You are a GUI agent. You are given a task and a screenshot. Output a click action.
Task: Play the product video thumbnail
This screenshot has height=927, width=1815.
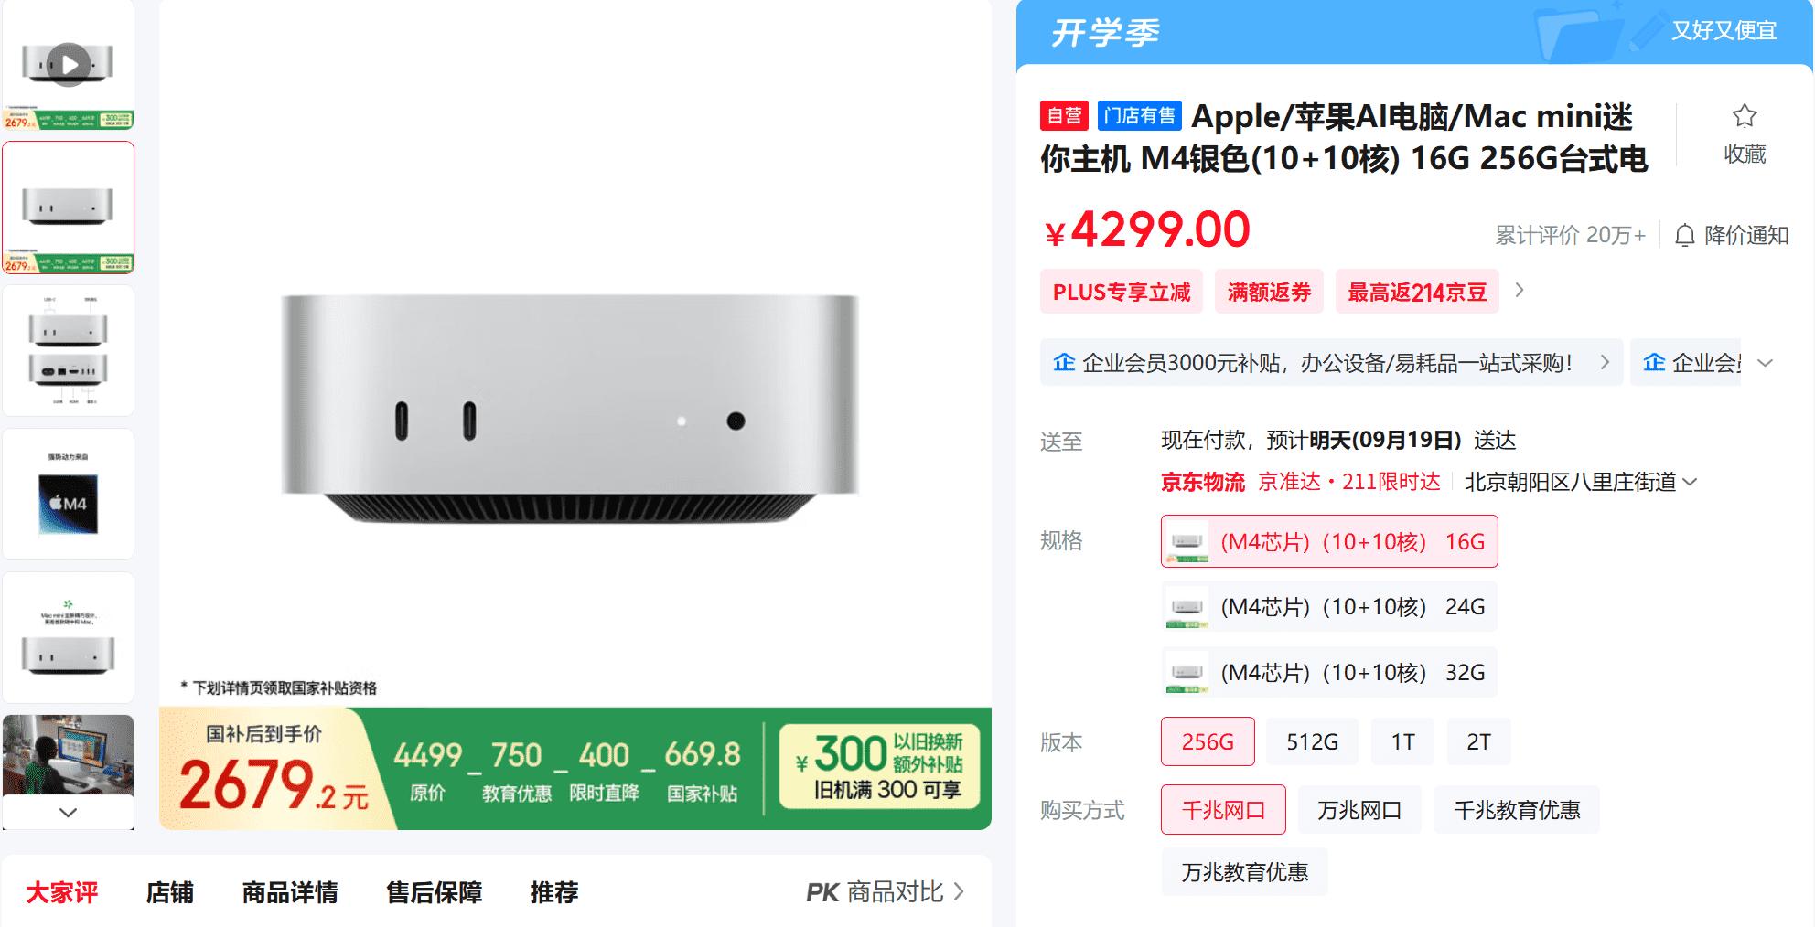[69, 65]
